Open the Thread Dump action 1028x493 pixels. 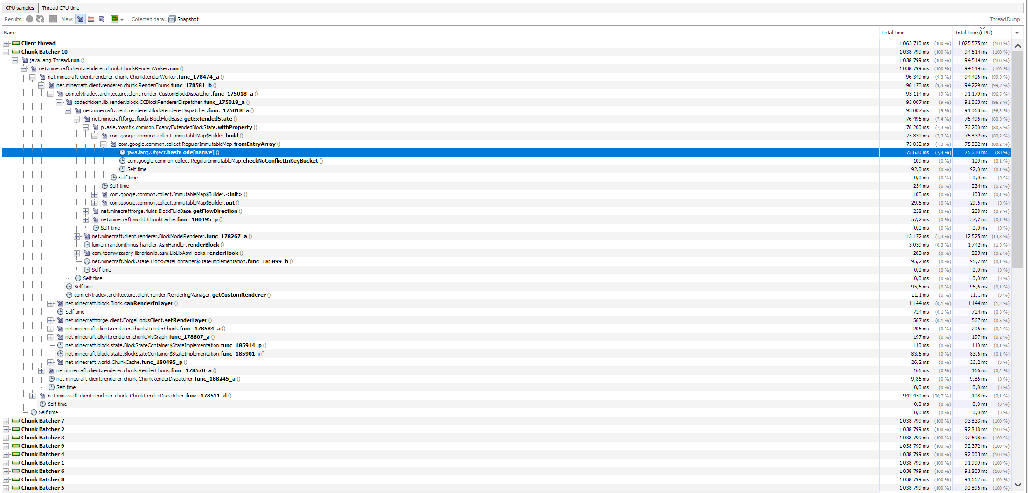click(x=1005, y=19)
